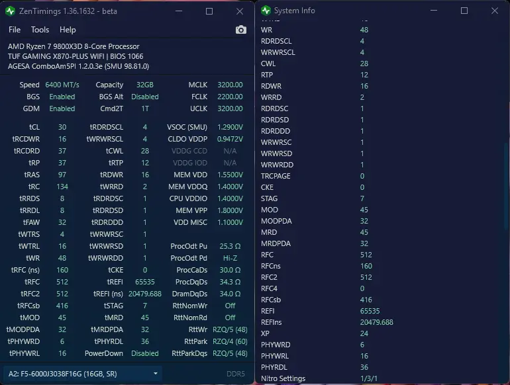This screenshot has height=385, width=510.
Task: Click the PowerDown Disabled value
Action: pyautogui.click(x=145, y=353)
